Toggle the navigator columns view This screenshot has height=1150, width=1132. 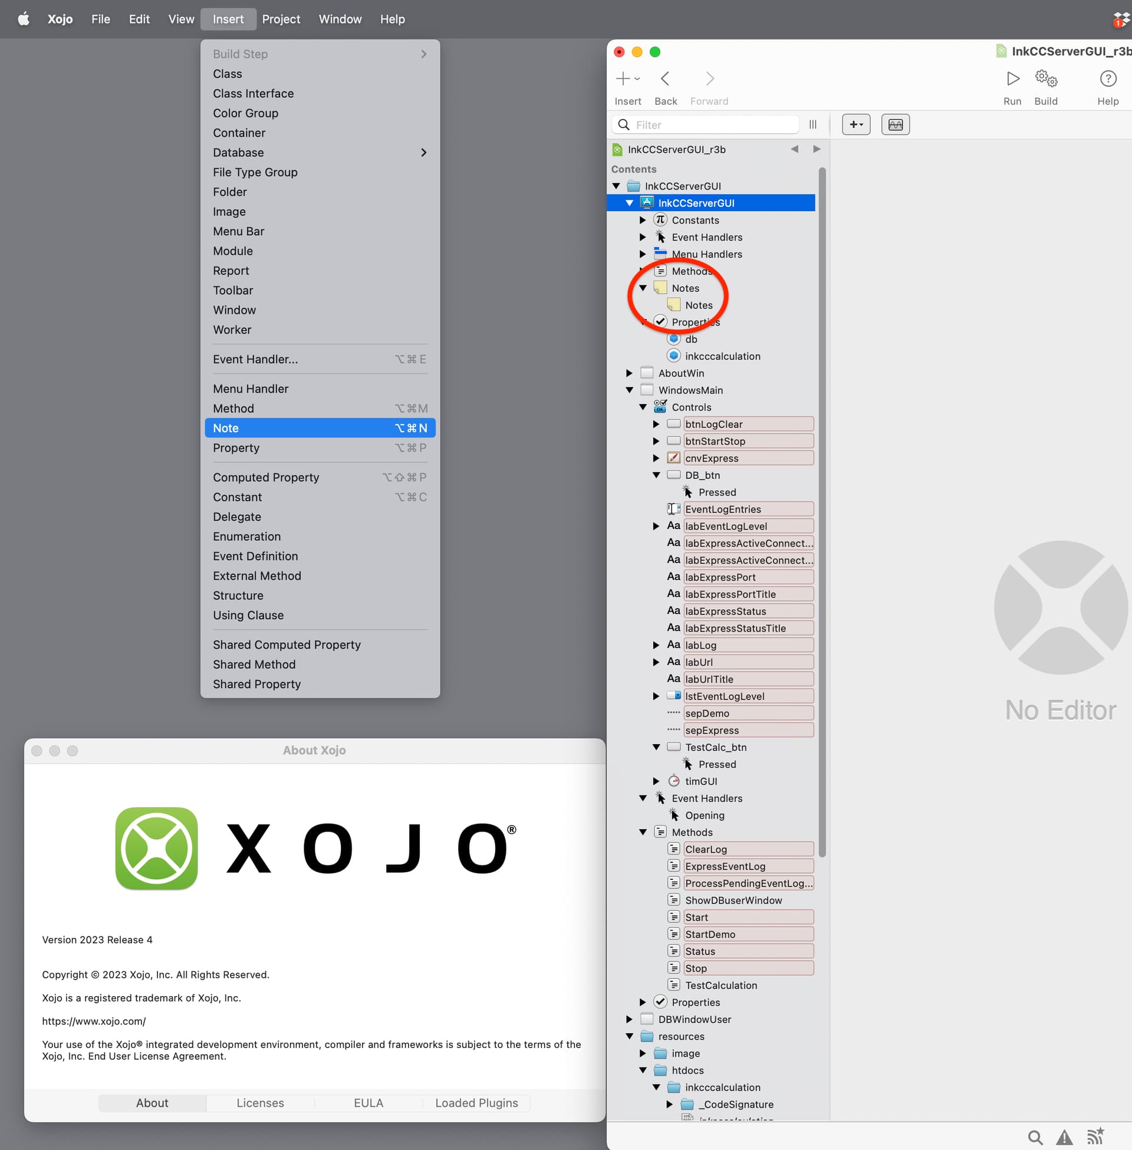tap(812, 124)
